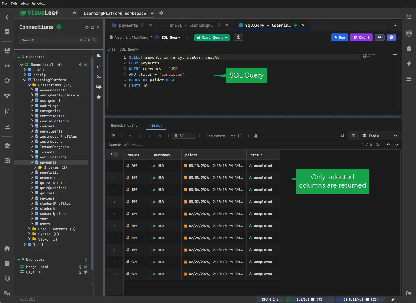Toggle the column layout view icon
Viewport: 416px width, 303px height.
[x=353, y=136]
